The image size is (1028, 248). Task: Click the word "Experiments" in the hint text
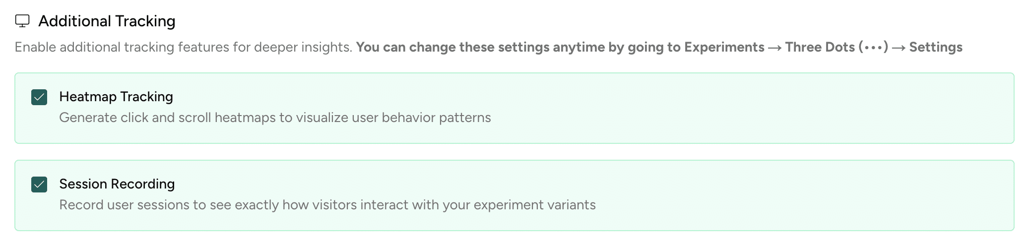724,47
